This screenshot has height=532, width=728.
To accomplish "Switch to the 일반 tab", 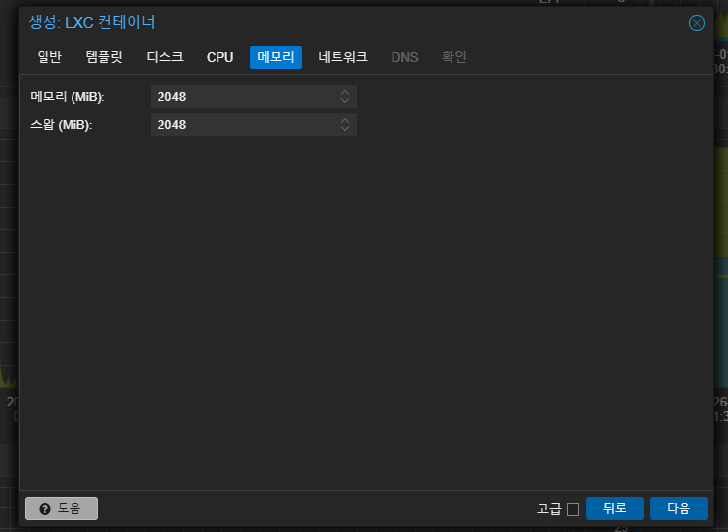I will pyautogui.click(x=49, y=57).
